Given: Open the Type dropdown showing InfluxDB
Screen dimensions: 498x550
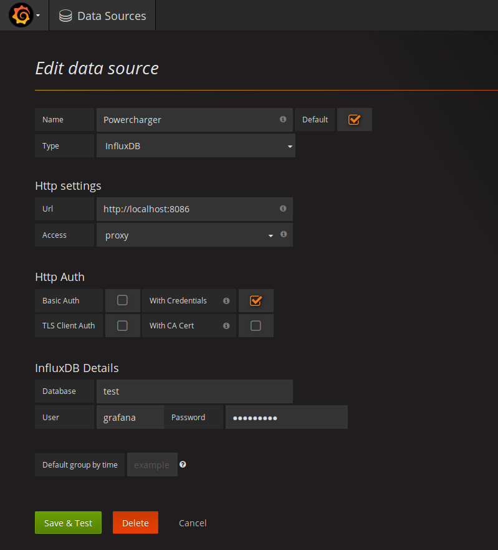Looking at the screenshot, I should click(196, 145).
